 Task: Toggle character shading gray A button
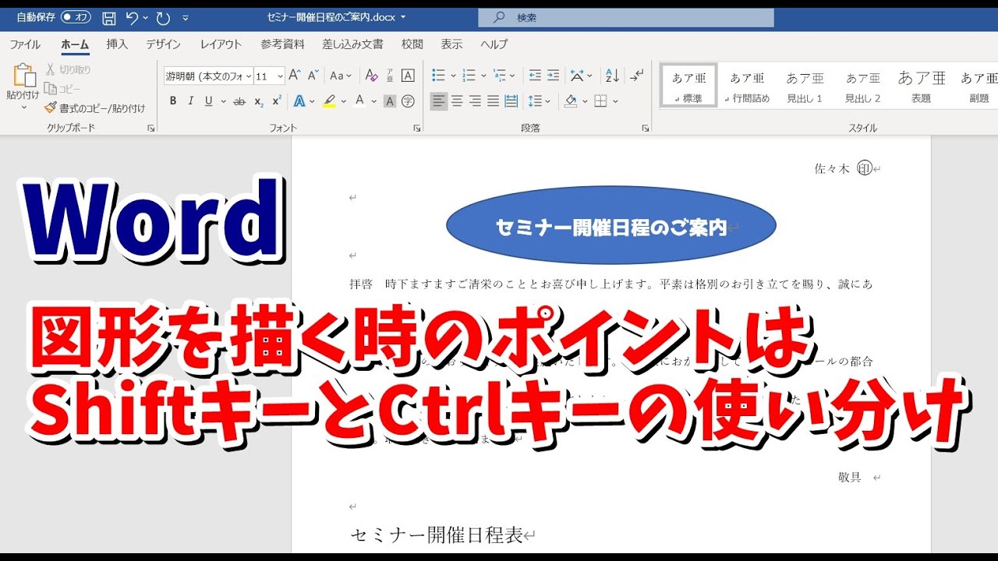[389, 101]
